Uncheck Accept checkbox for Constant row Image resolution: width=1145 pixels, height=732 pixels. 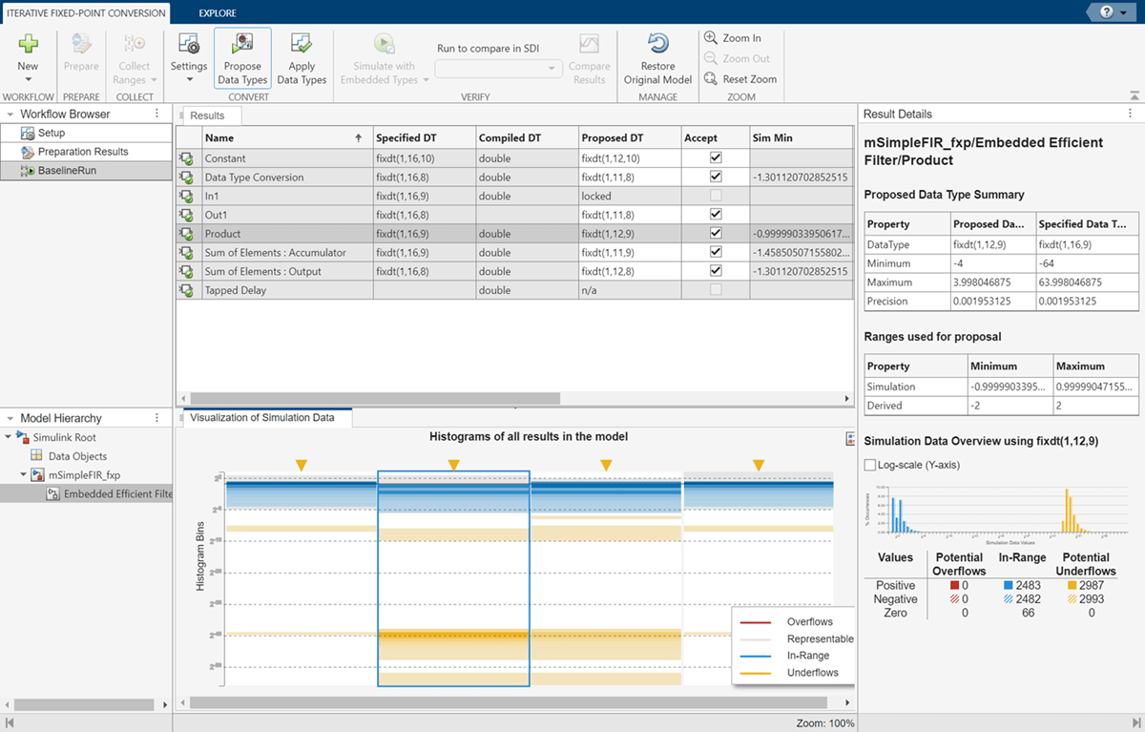(716, 158)
